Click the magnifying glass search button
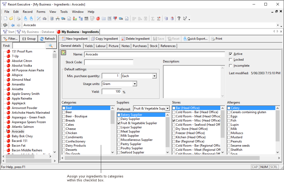Screen dimensions: 284x184 [51, 46]
